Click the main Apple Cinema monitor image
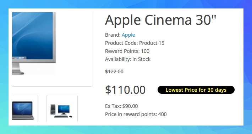Screen dimensions: 252x134 point(34,43)
